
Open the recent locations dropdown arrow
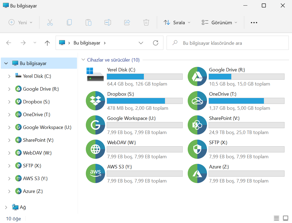coord(35,43)
